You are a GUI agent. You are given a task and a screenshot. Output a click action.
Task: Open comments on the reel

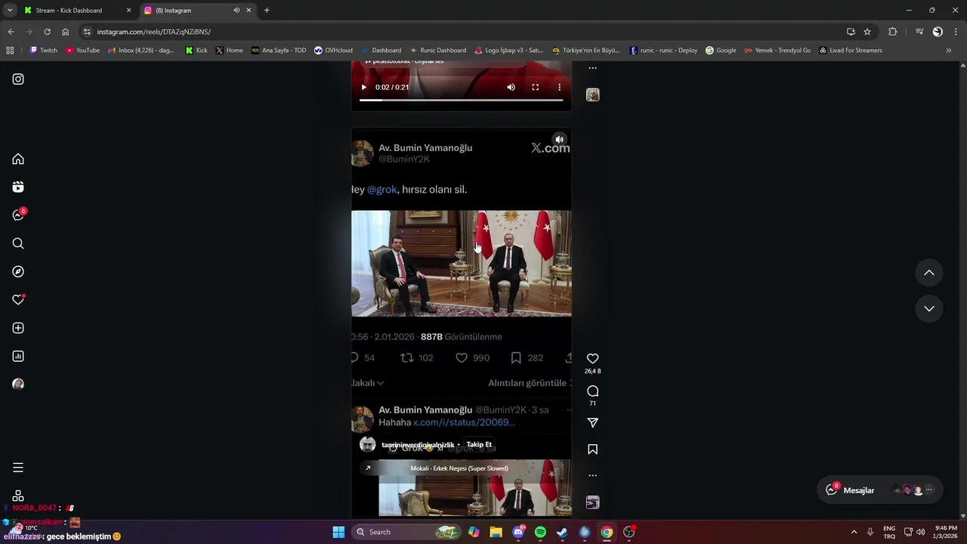coord(593,391)
